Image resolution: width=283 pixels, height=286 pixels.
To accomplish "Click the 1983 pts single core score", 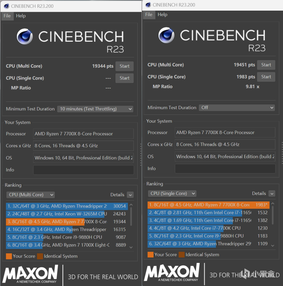I will [x=246, y=77].
